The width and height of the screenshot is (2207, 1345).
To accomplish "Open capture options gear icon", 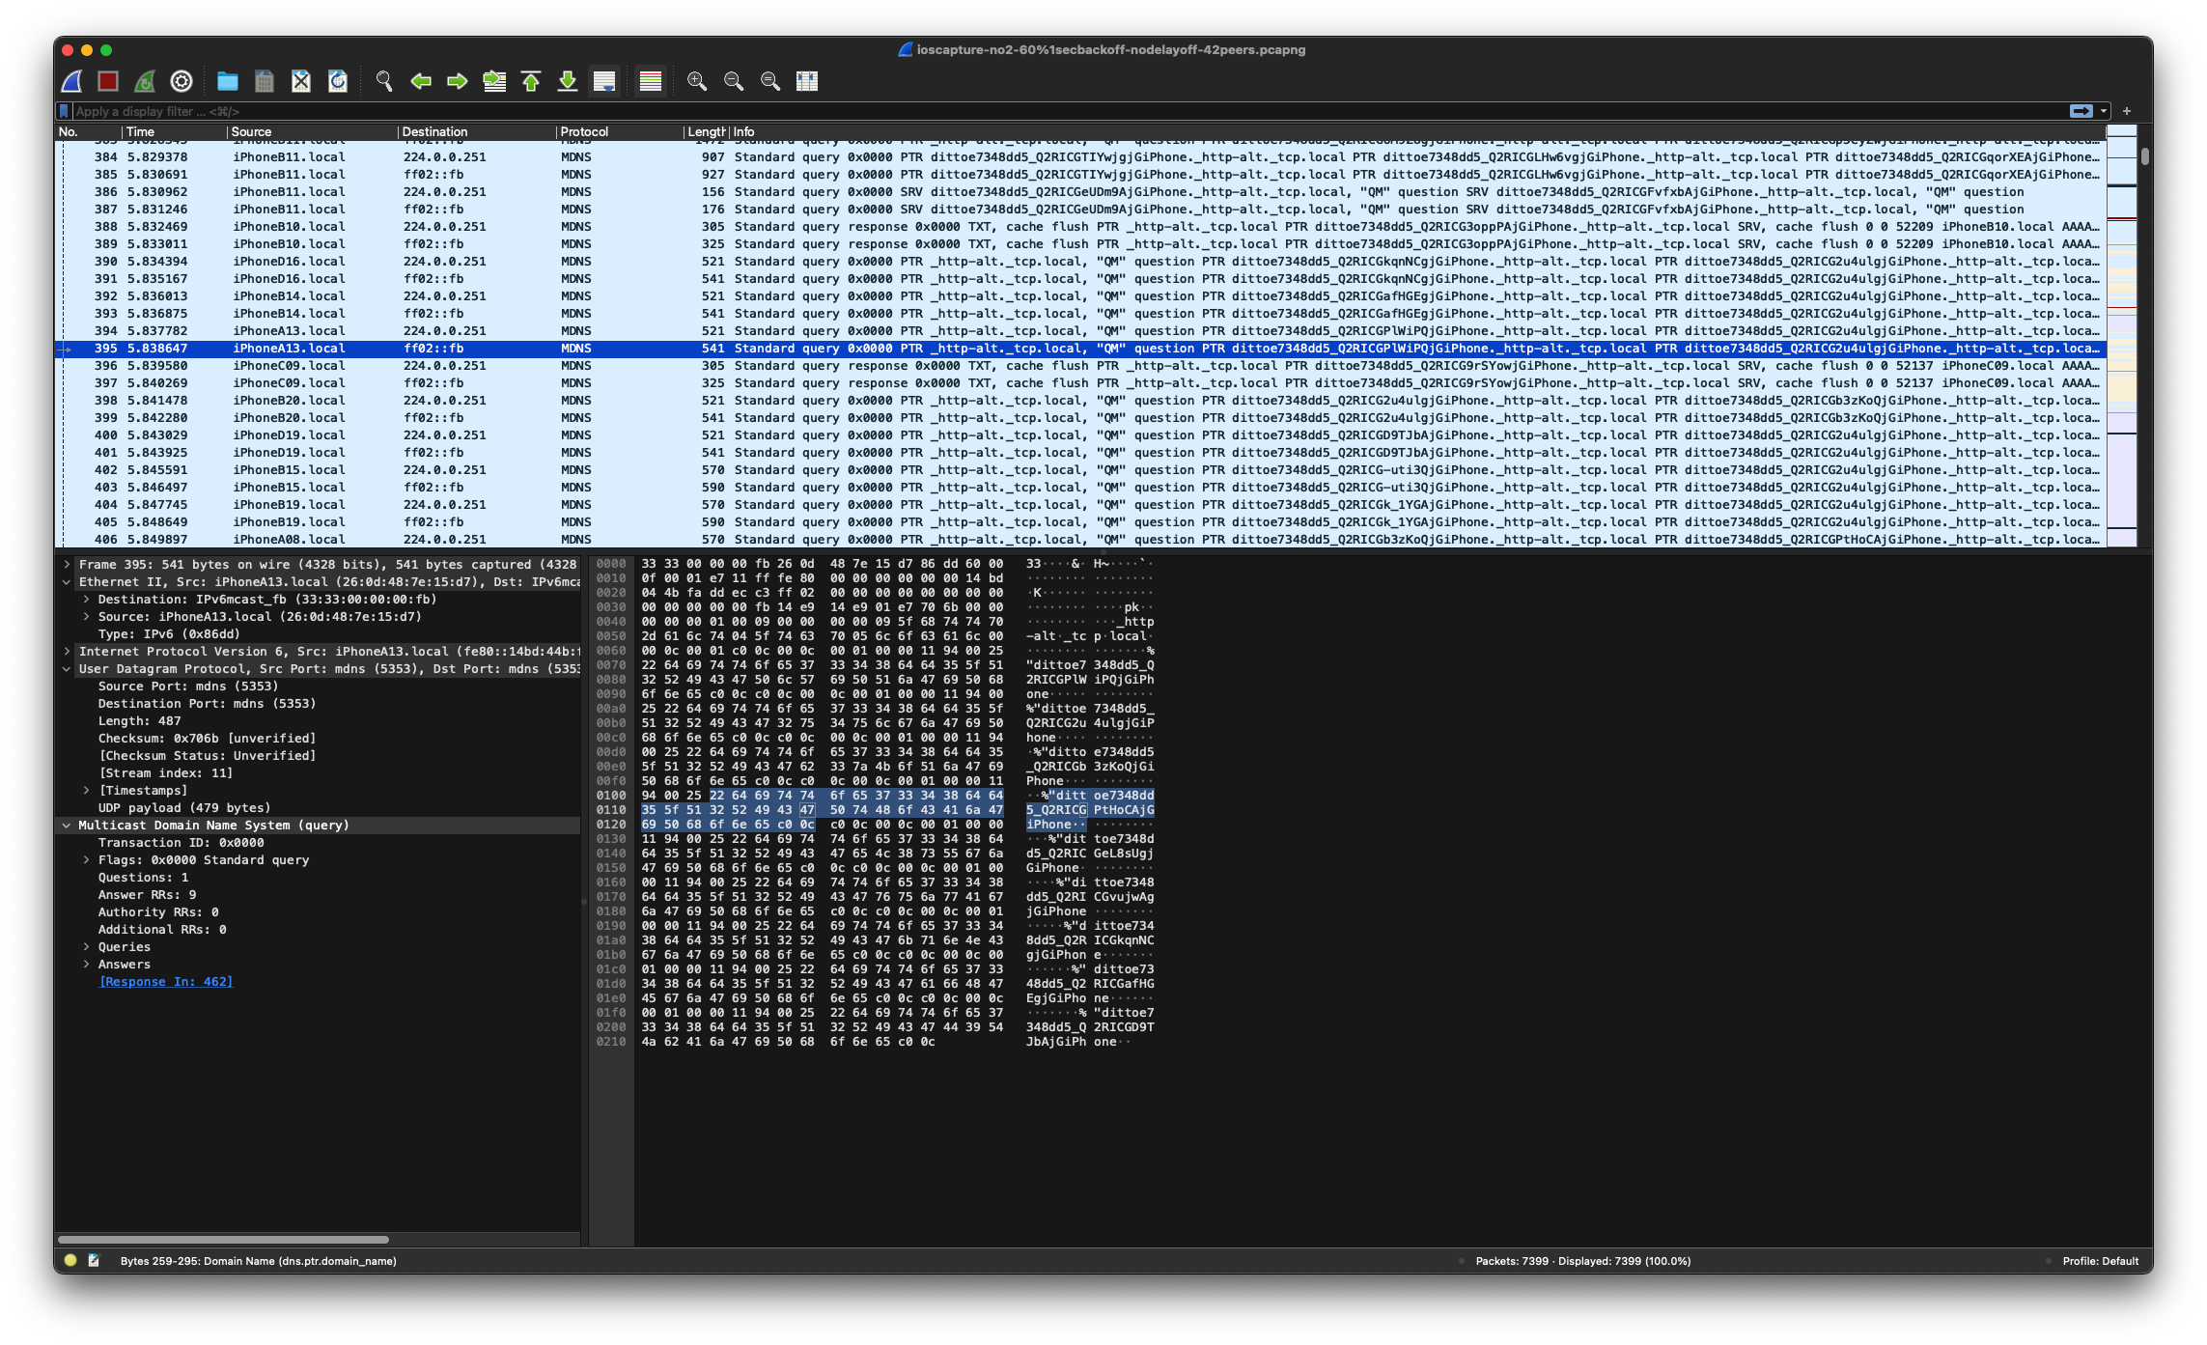I will (x=182, y=82).
